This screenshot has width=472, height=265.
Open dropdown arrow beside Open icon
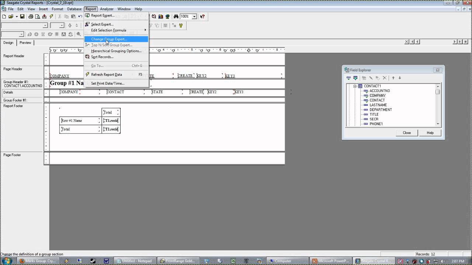[x=17, y=17]
